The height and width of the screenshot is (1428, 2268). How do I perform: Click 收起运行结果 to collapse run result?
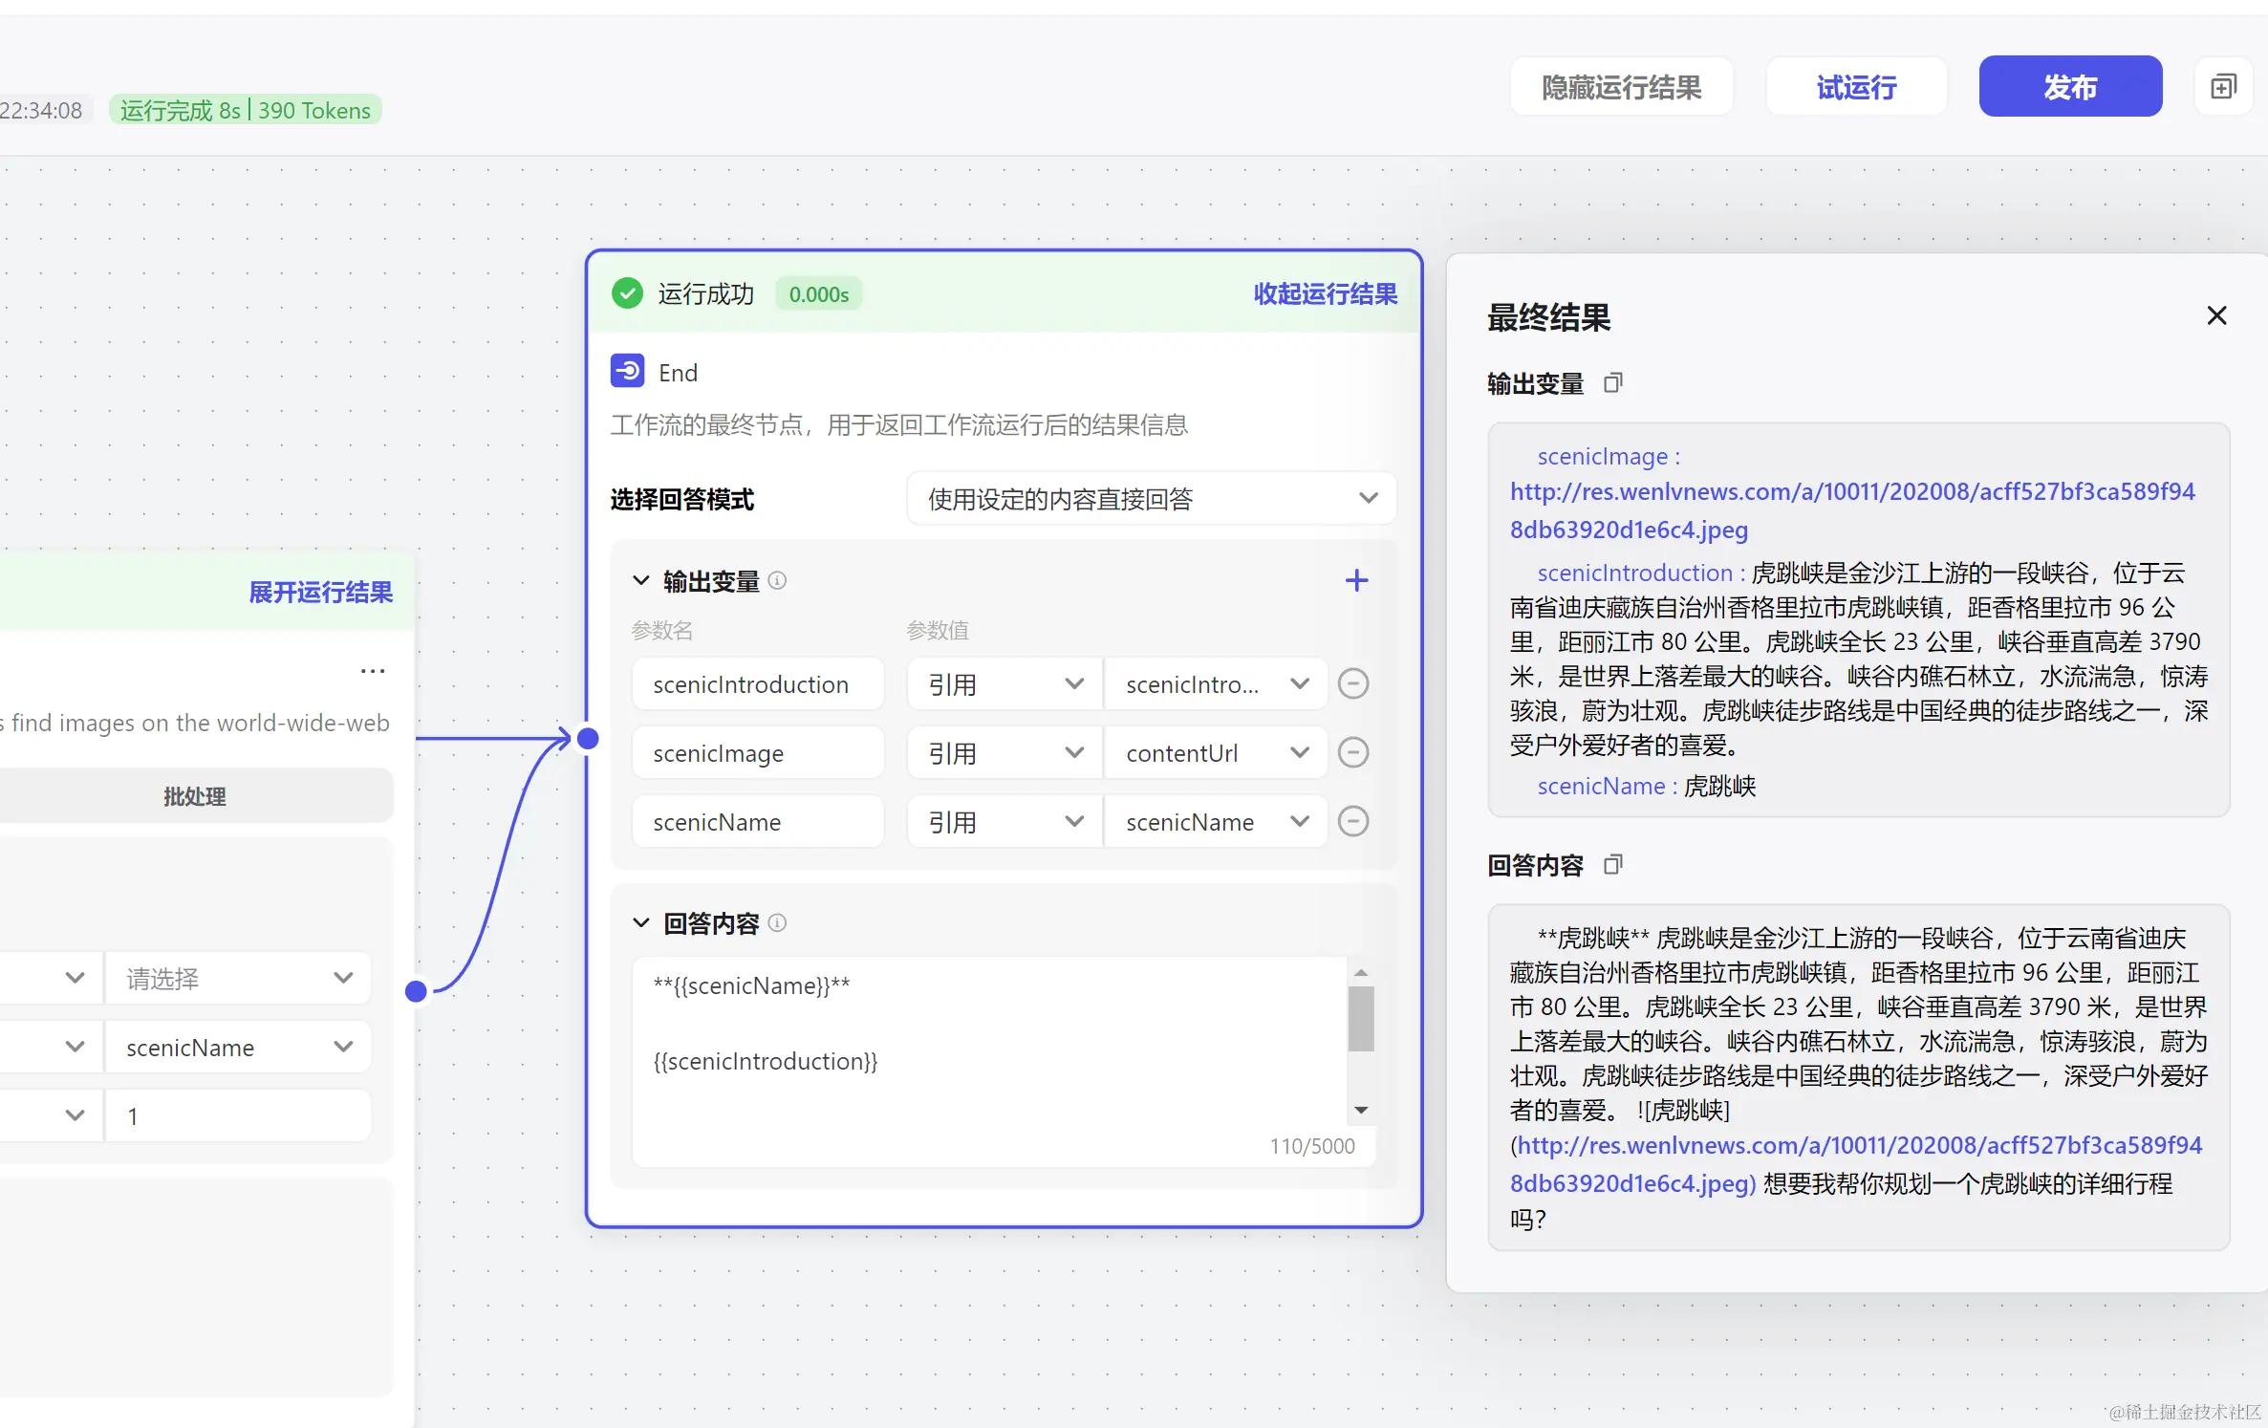click(1325, 293)
